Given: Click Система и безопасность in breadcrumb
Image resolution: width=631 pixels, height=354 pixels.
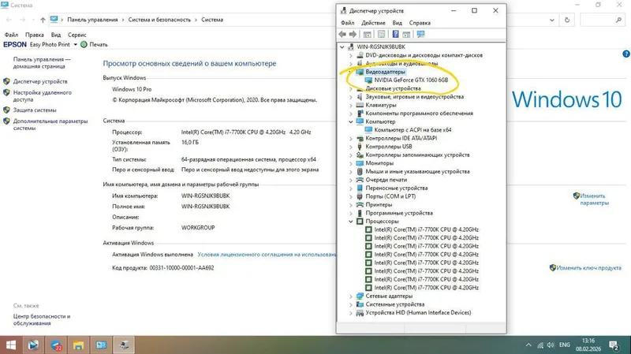Looking at the screenshot, I should 159,20.
